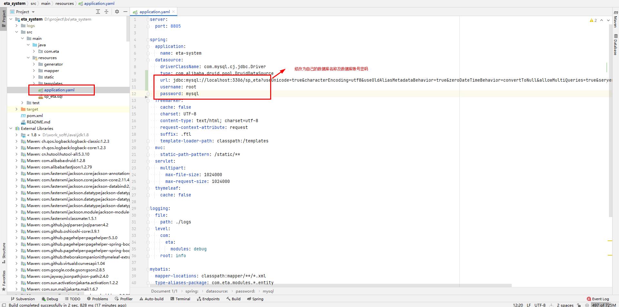Open the Endpoints tool window
Image resolution: width=619 pixels, height=307 pixels.
208,299
